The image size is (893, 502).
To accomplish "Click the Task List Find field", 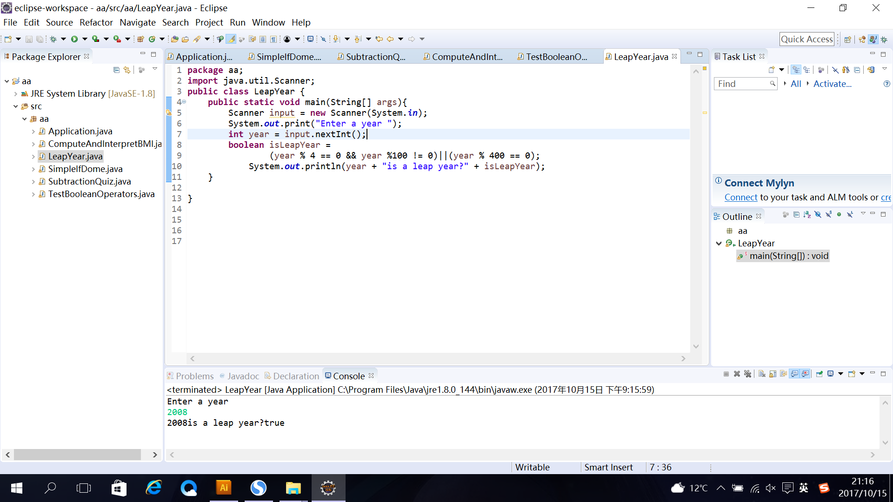I will coord(745,84).
